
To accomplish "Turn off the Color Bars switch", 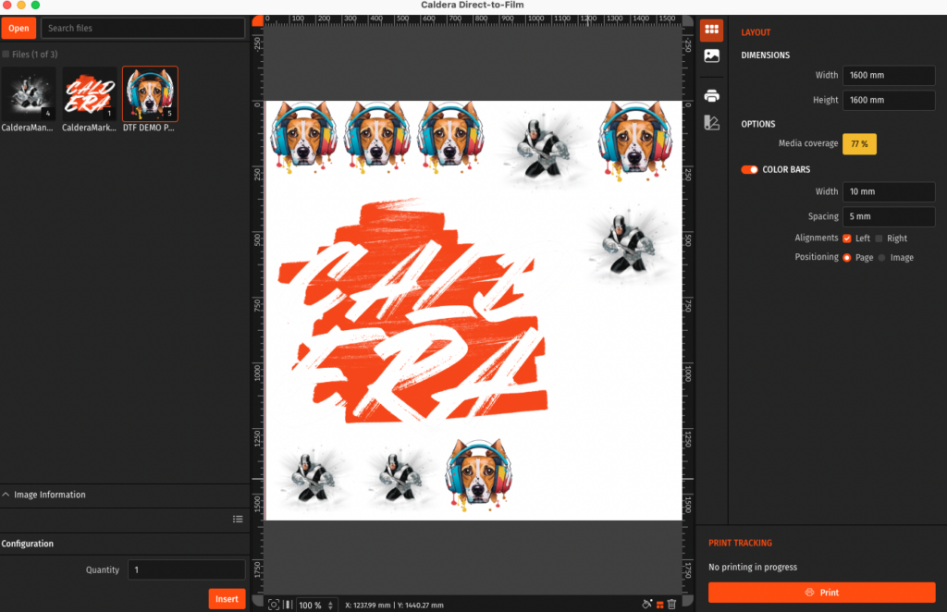I will tap(749, 169).
